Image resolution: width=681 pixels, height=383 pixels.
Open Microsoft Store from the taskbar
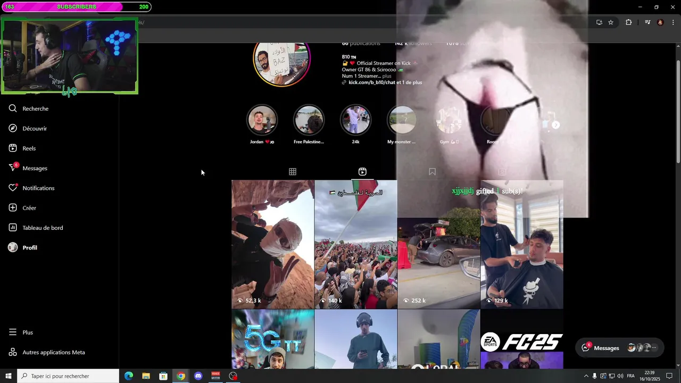(x=163, y=376)
